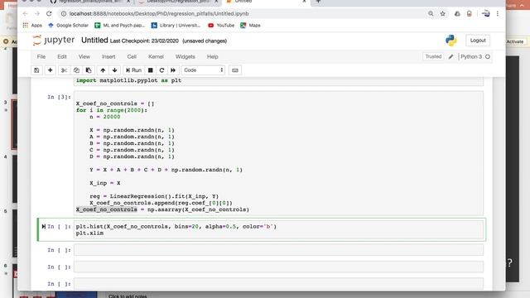Click the first empty code cell below plt.hist cell

[279, 250]
